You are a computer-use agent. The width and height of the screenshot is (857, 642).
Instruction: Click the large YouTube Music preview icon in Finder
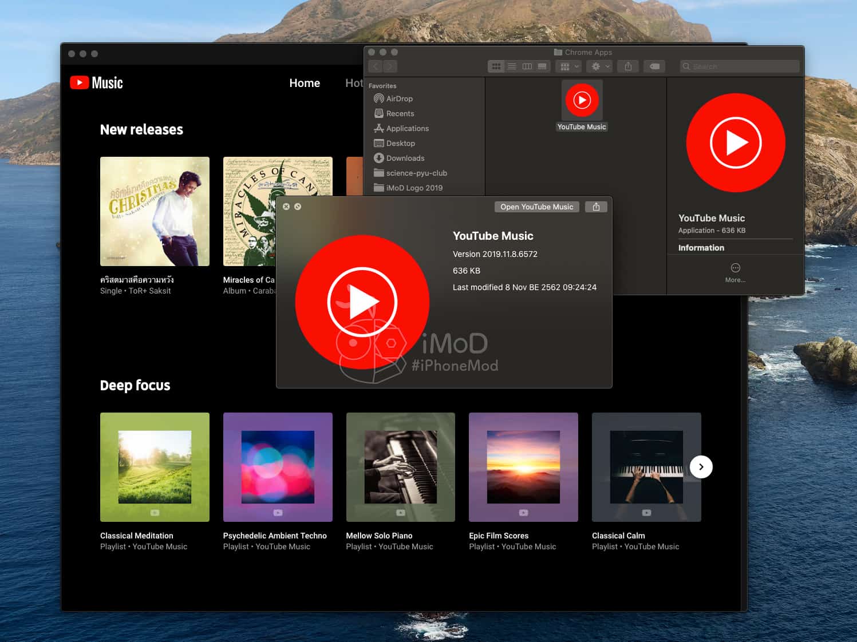(736, 142)
